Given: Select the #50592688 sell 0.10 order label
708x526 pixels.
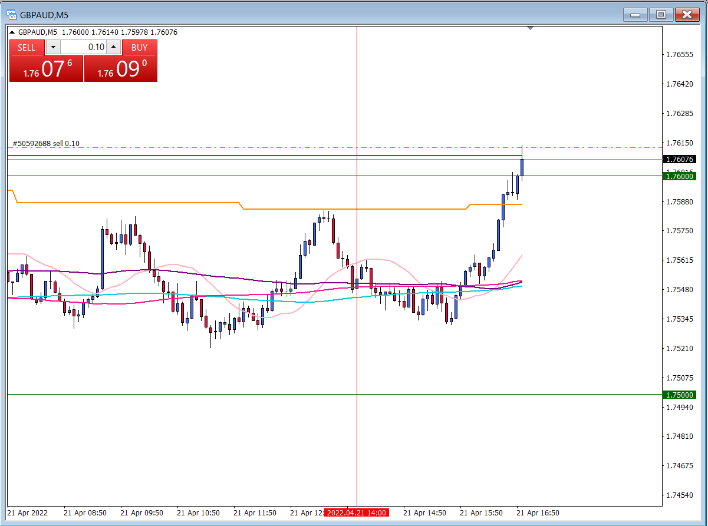Looking at the screenshot, I should pyautogui.click(x=46, y=144).
